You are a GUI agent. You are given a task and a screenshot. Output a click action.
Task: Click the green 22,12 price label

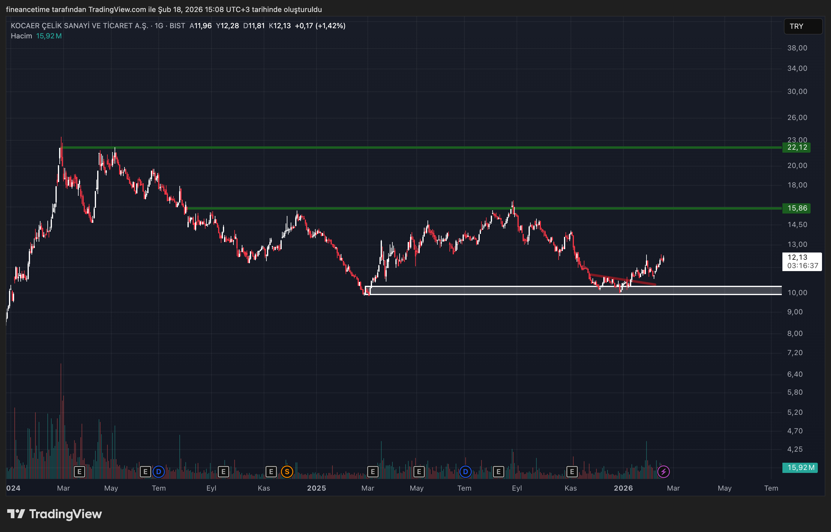(x=796, y=148)
